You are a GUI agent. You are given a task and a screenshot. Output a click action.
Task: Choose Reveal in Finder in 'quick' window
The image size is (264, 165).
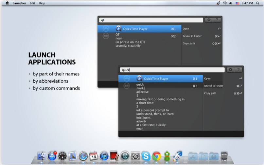[x=223, y=86]
